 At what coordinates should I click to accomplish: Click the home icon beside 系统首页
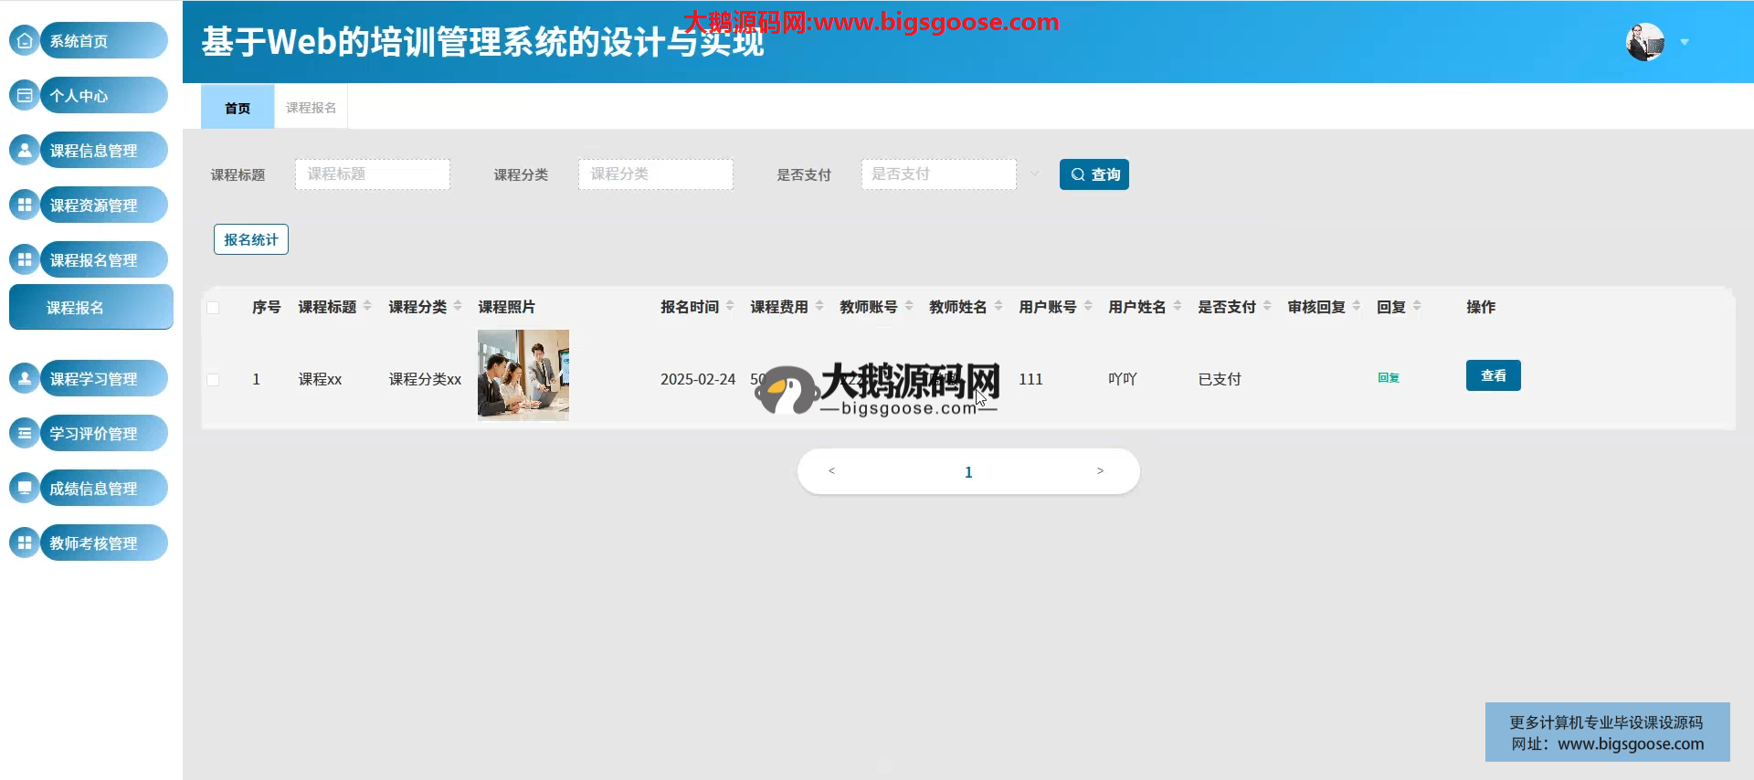coord(25,40)
